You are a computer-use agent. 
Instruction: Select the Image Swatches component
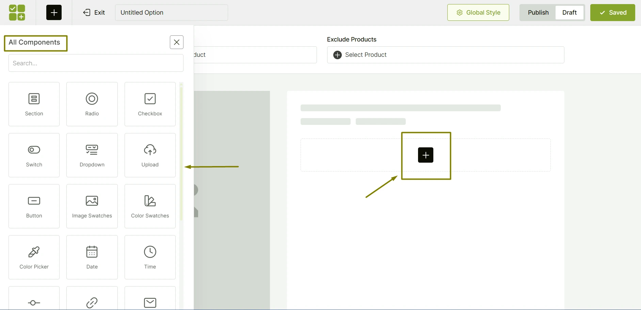coord(92,206)
